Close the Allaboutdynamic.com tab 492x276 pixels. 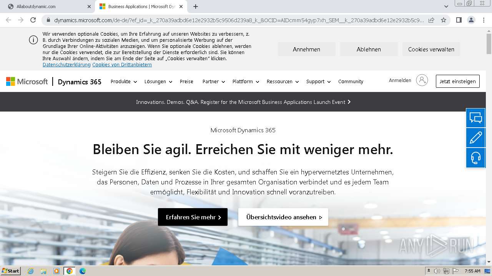[89, 7]
